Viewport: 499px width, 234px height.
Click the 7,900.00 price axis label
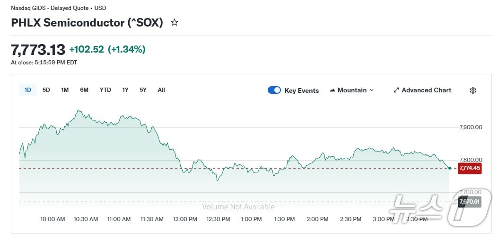[471, 127]
